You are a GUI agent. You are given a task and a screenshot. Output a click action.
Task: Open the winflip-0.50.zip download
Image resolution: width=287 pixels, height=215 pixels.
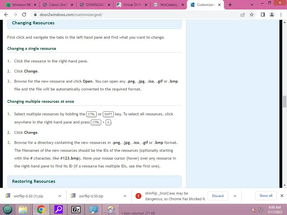[x=91, y=196]
